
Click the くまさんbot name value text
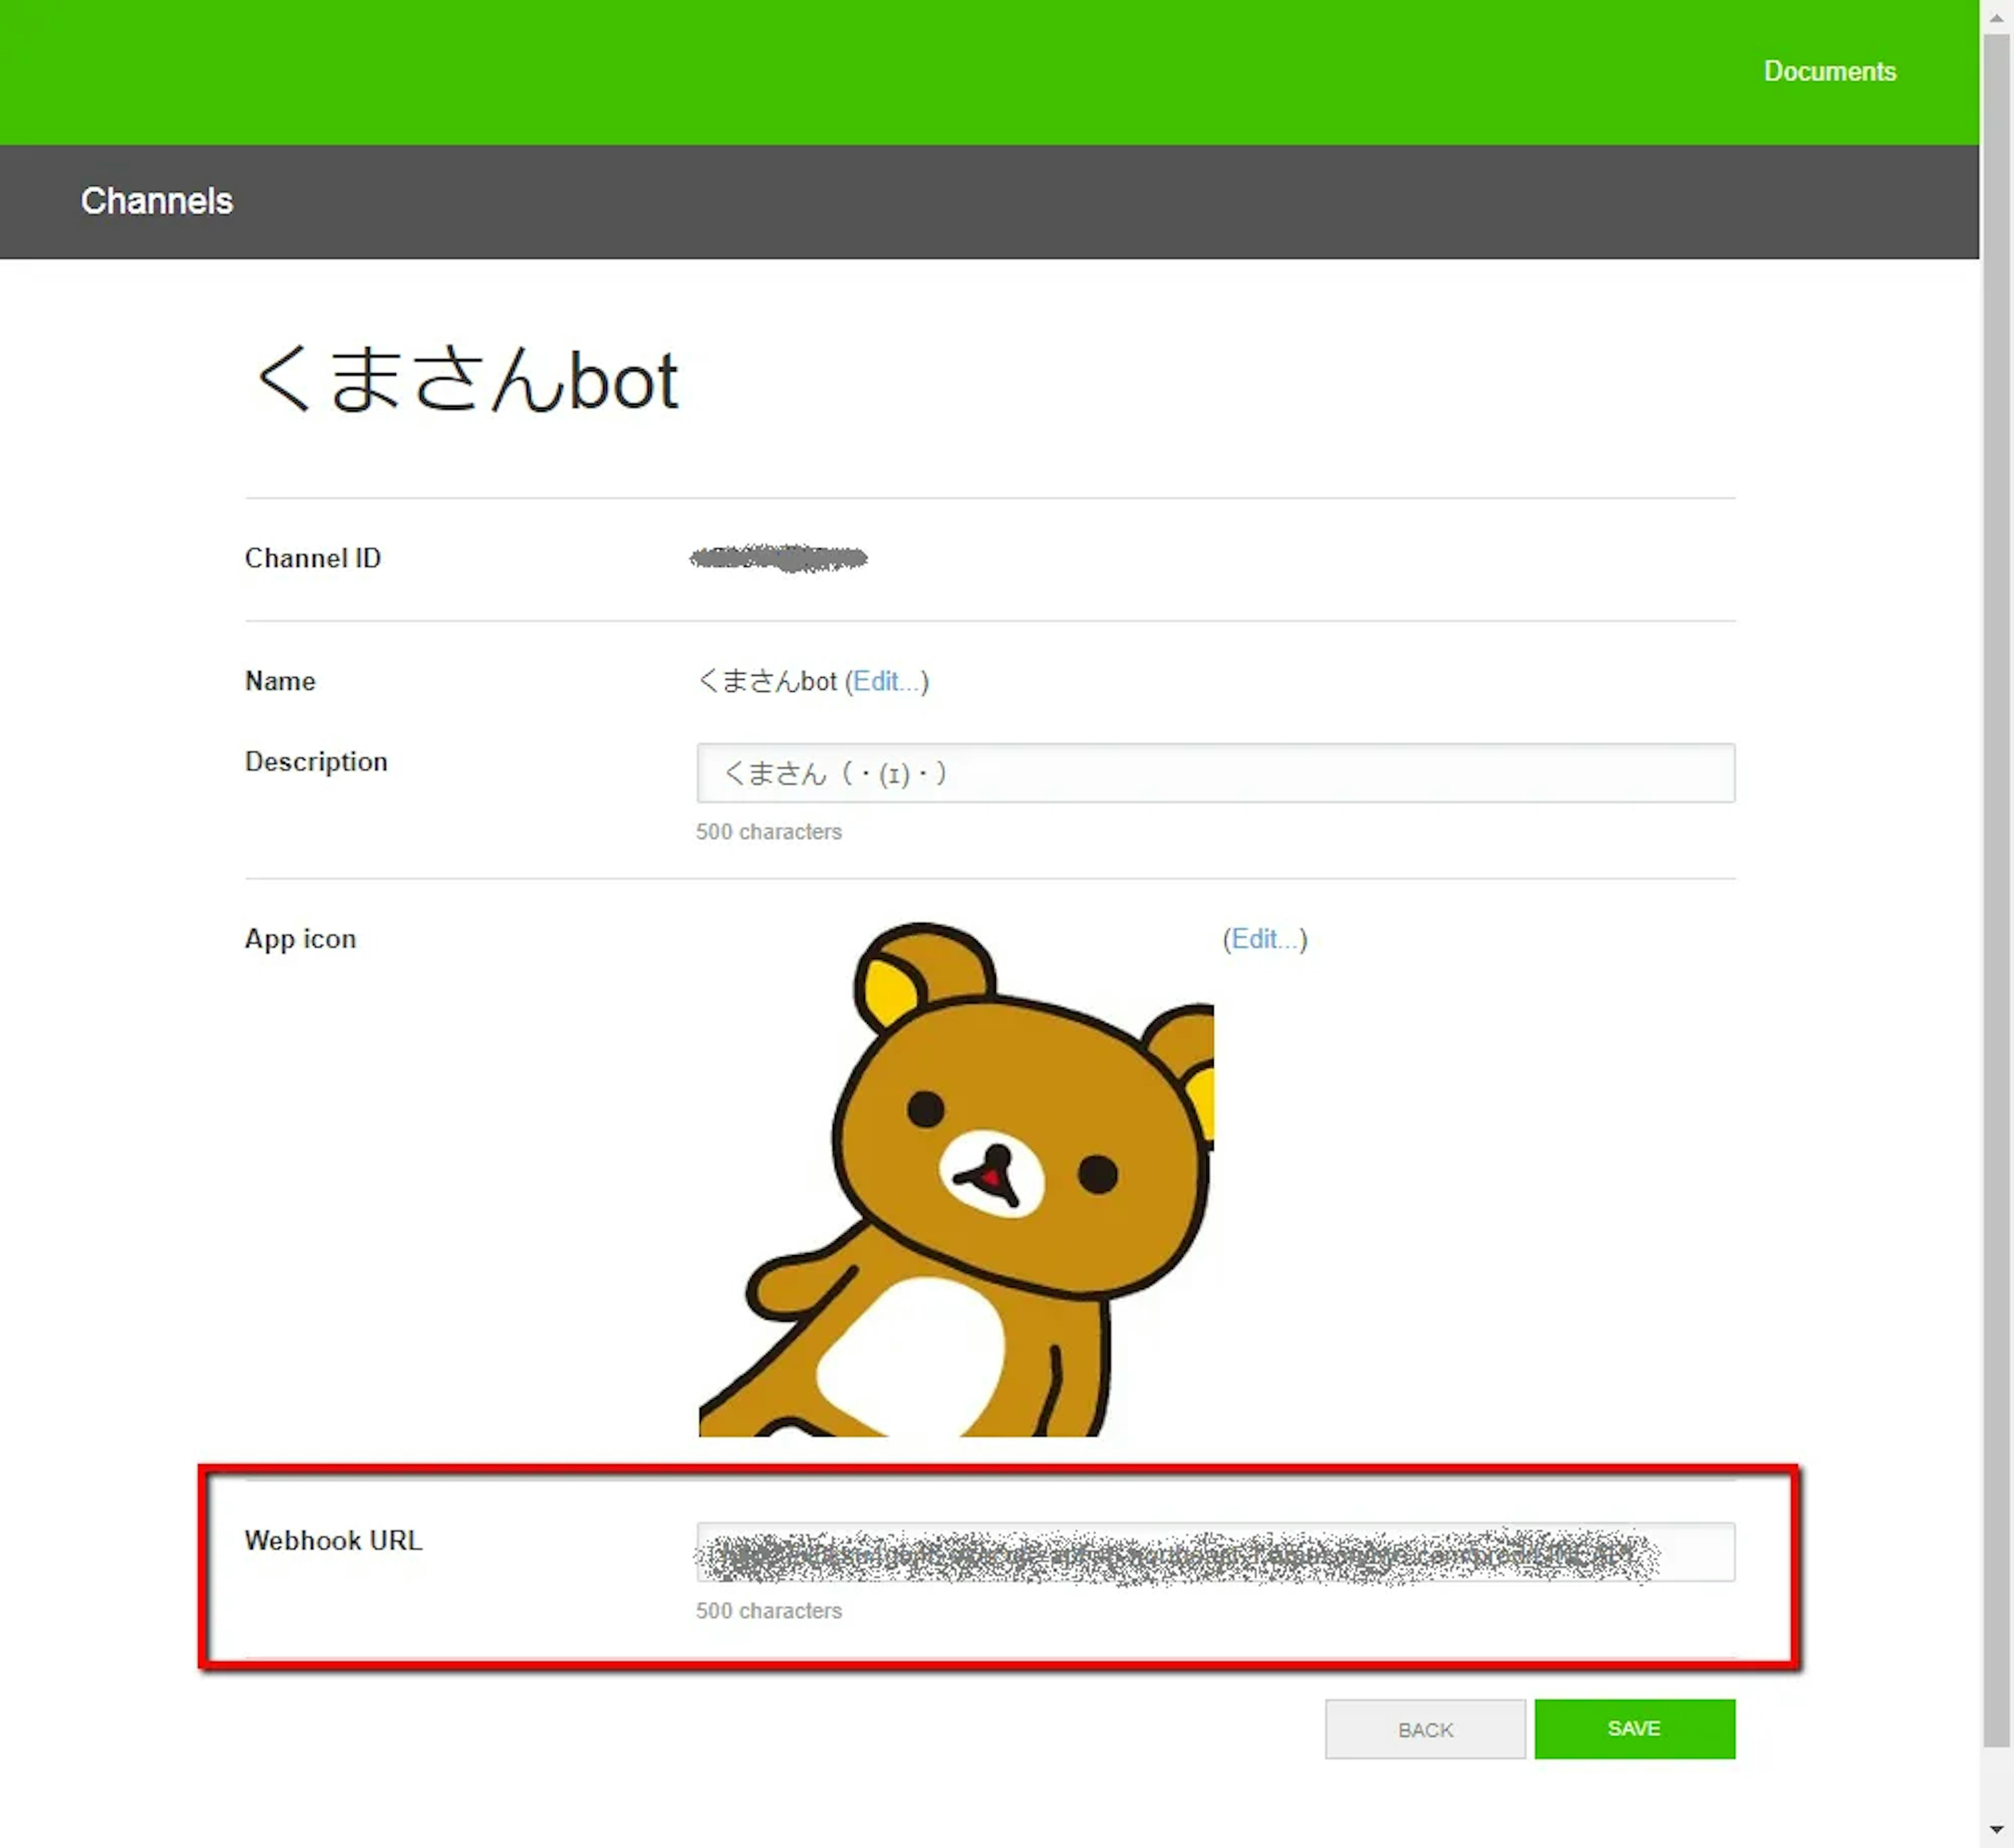767,682
